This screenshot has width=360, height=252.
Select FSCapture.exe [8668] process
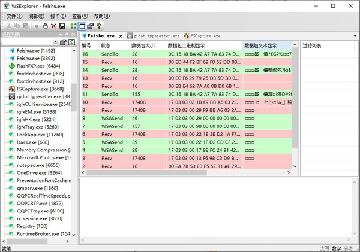point(40,89)
